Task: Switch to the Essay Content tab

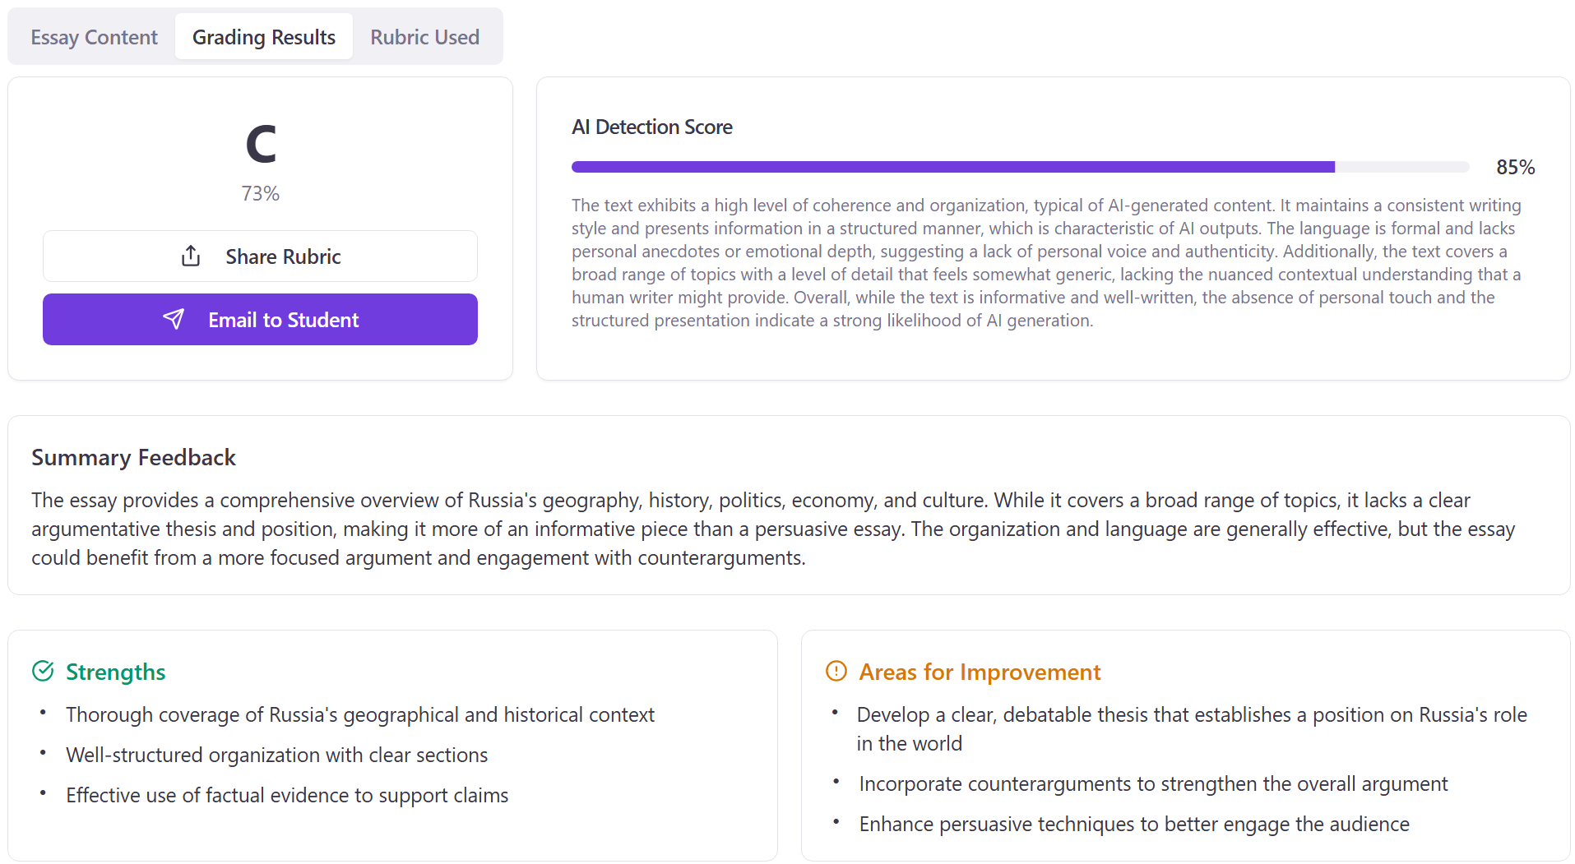Action: coord(93,36)
